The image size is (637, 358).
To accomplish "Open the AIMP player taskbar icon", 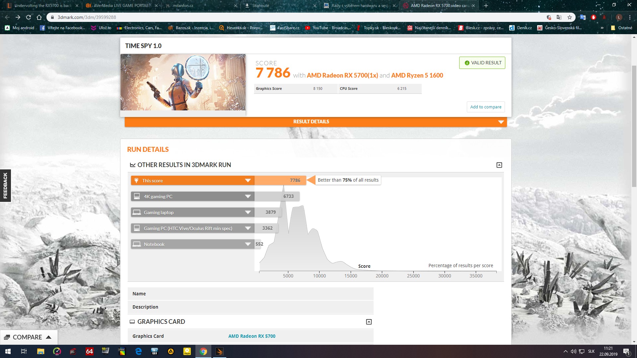I will pyautogui.click(x=171, y=351).
